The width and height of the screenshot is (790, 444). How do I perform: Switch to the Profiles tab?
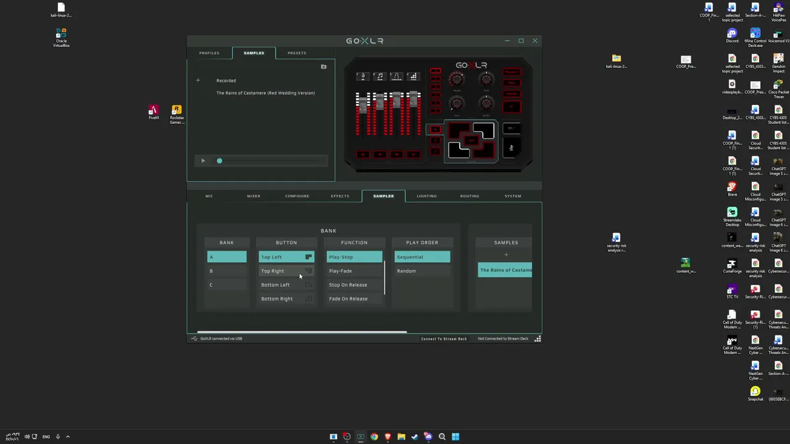pos(209,53)
